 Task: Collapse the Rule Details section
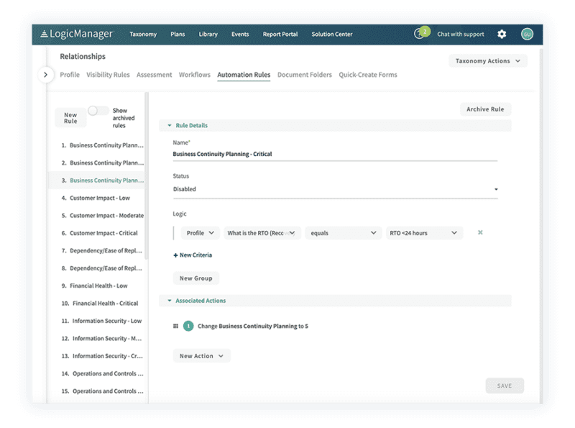(168, 124)
